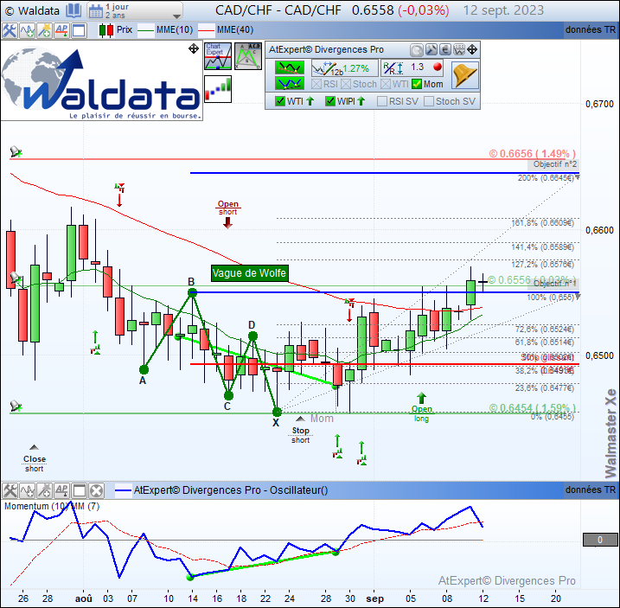Uncheck the Mom checkbox

[x=417, y=84]
